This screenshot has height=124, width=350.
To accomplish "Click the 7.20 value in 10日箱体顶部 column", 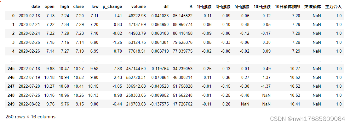I will click(x=296, y=16).
